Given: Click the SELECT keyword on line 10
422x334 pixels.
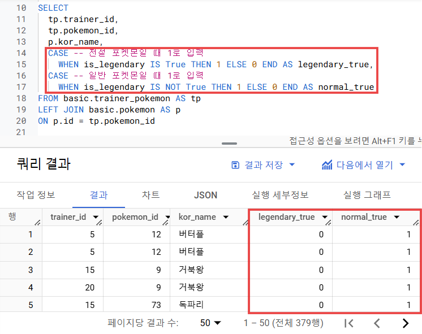Looking at the screenshot, I should [53, 8].
